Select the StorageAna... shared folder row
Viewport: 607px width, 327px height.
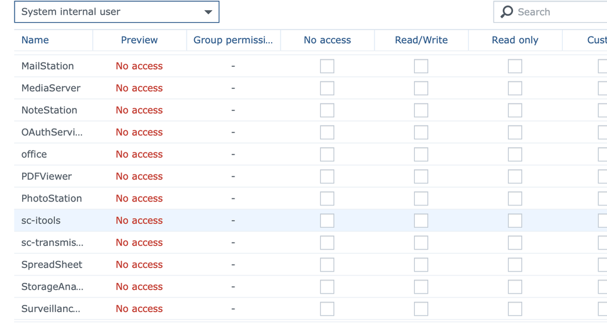52,287
